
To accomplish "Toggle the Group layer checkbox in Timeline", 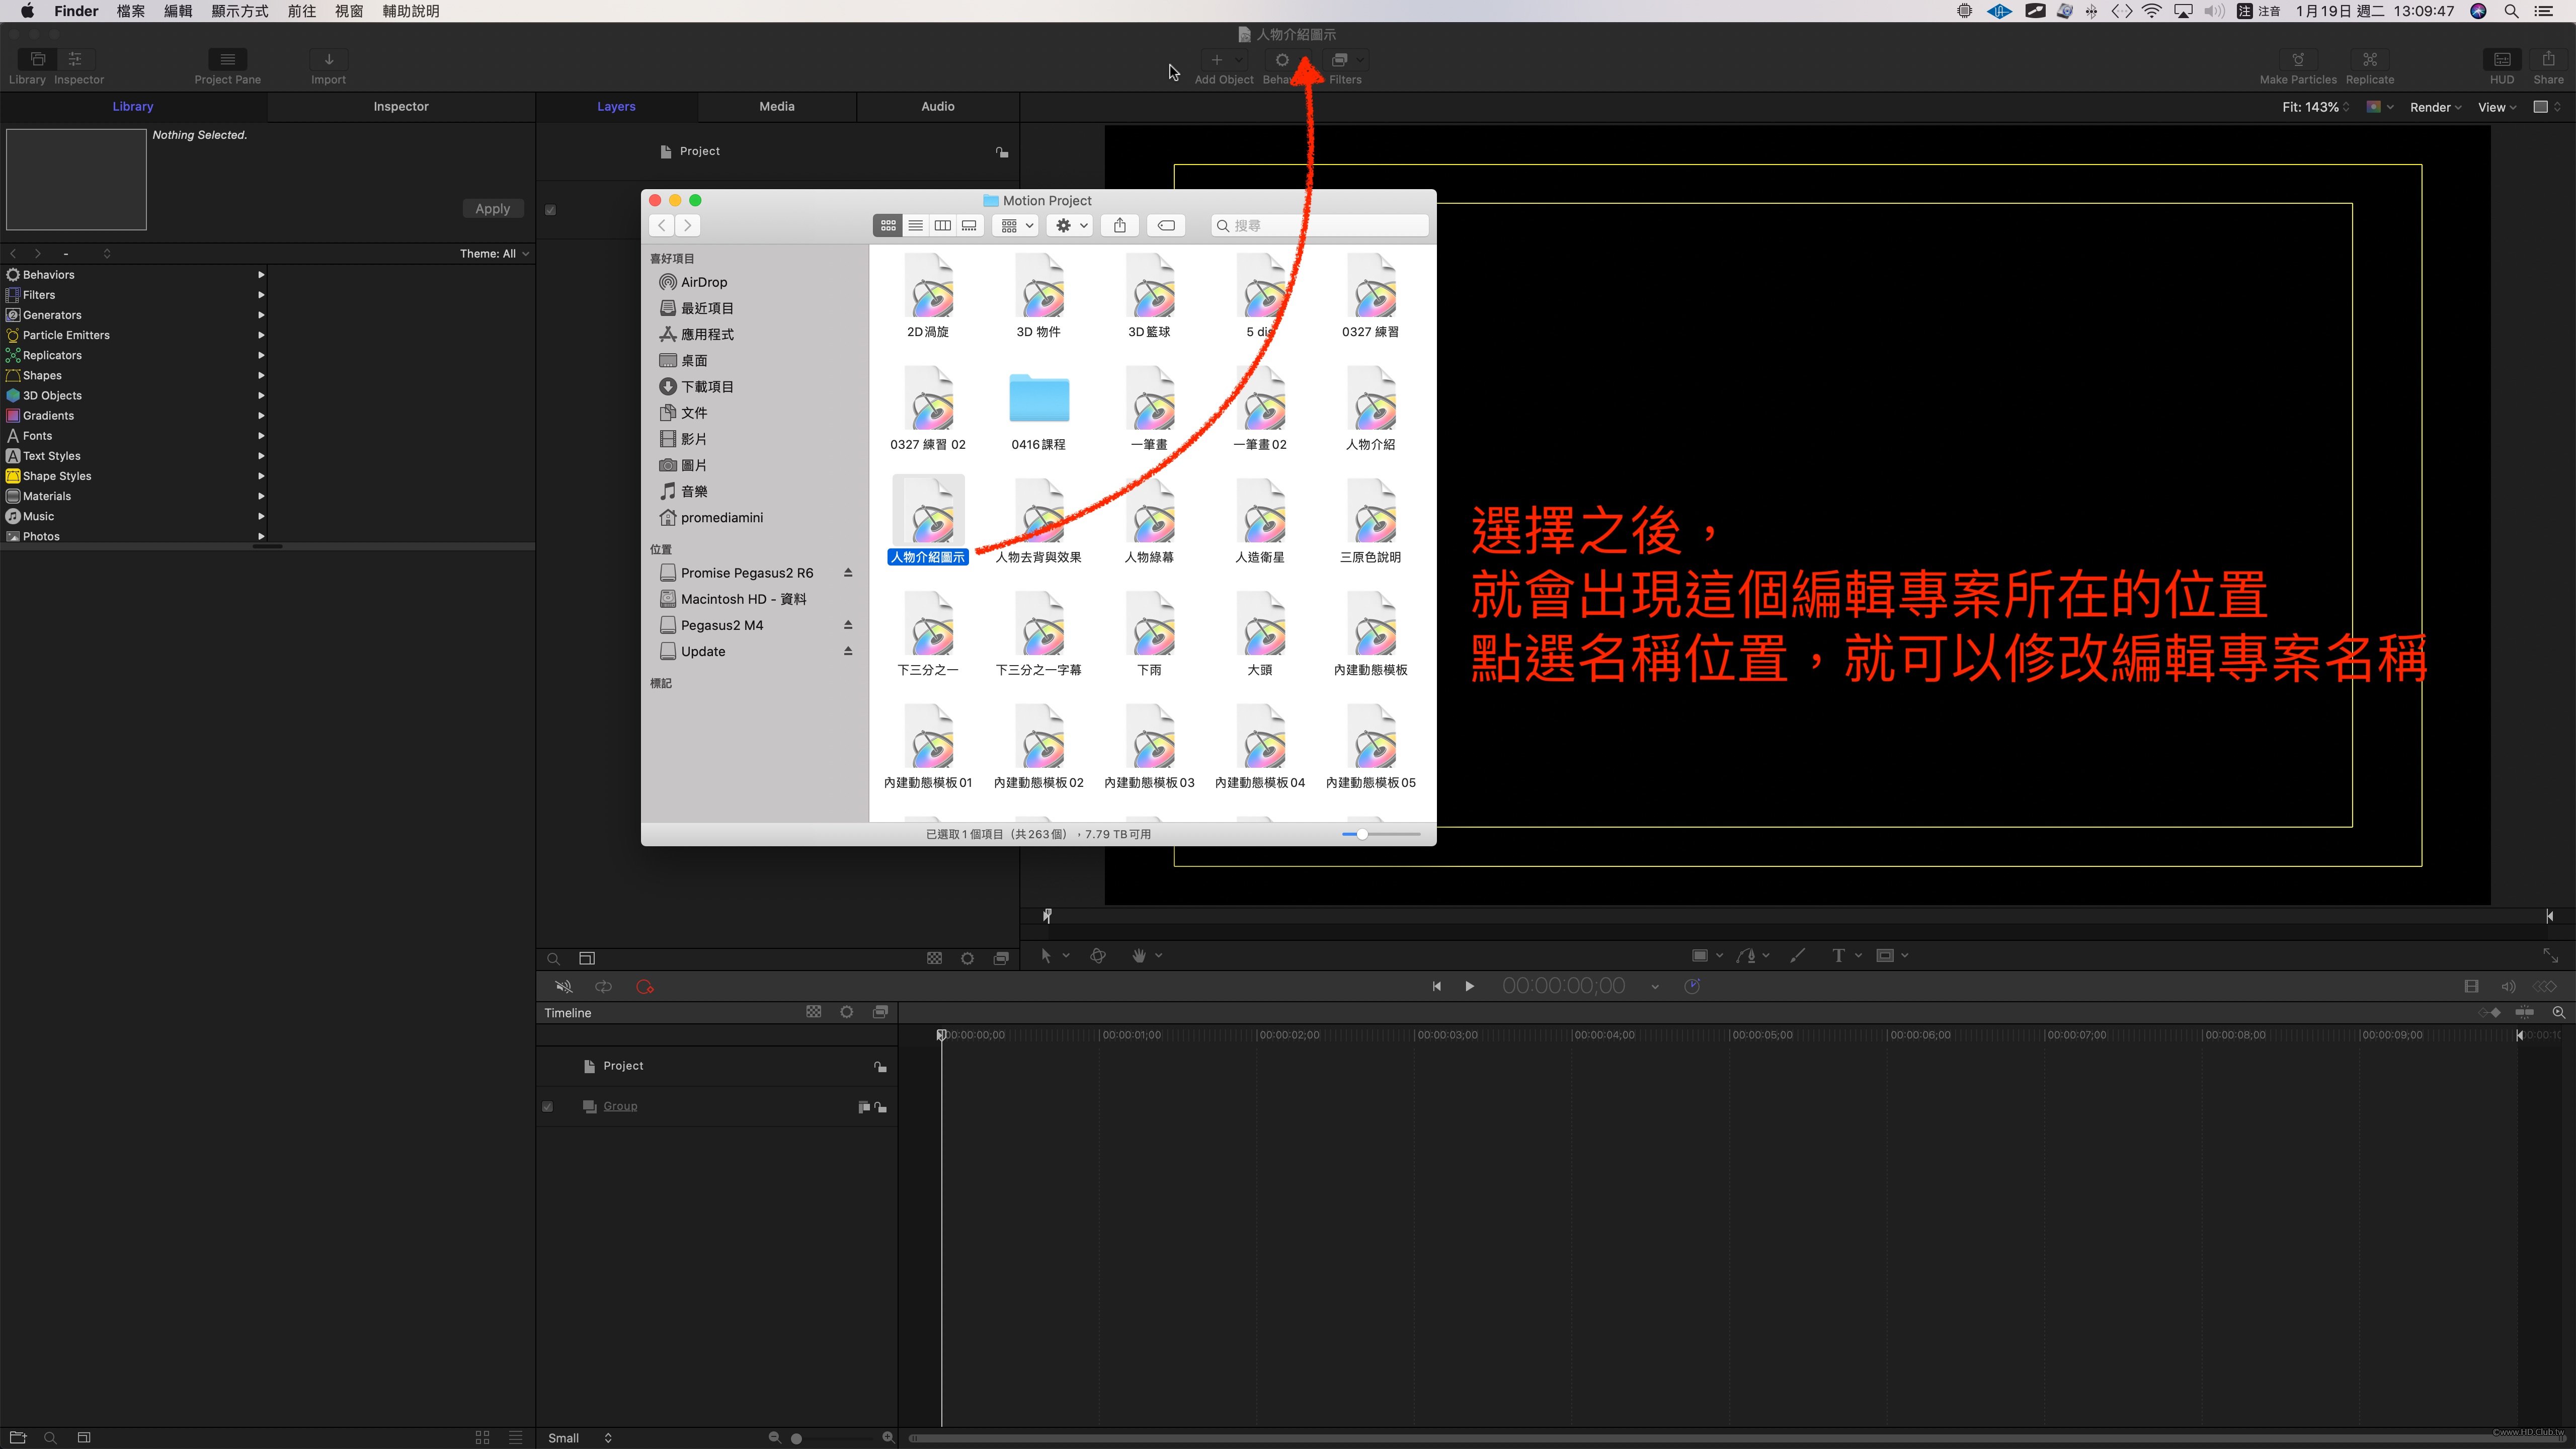I will [547, 1107].
